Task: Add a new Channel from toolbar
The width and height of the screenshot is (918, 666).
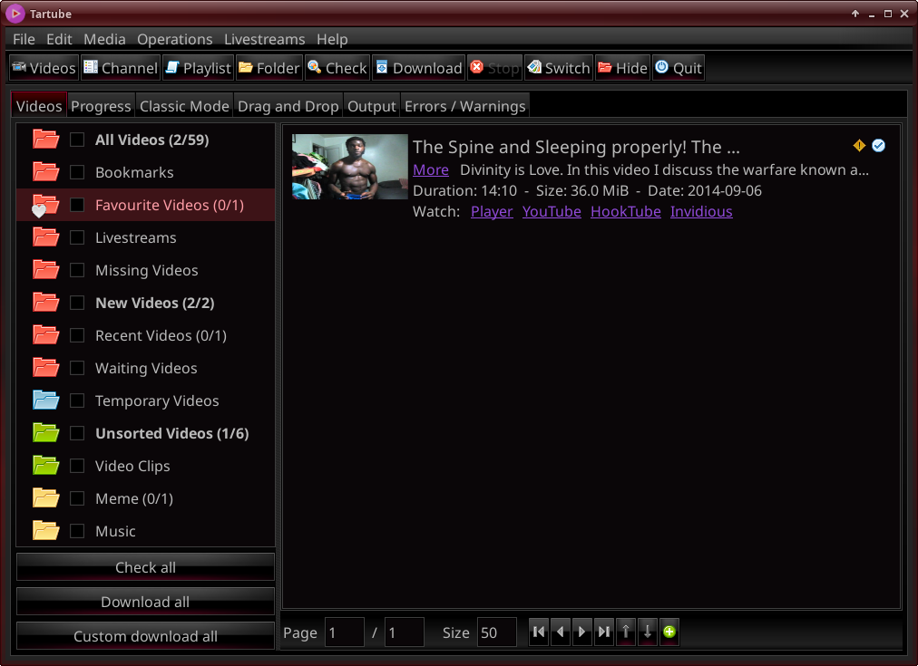Action: coord(120,68)
